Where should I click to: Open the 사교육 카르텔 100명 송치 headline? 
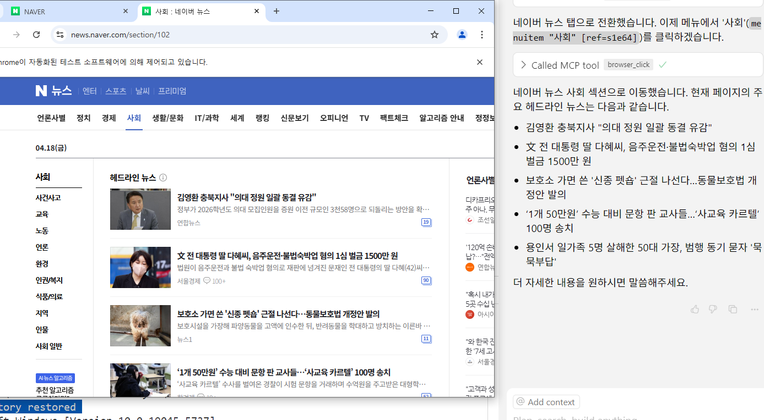[284, 372]
